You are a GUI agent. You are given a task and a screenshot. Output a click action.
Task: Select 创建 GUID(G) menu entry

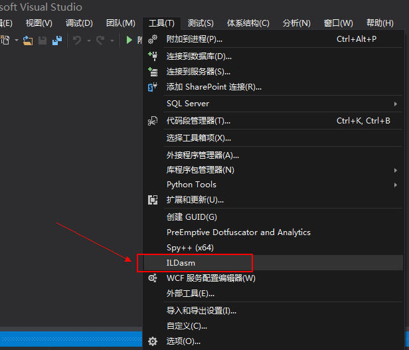(x=273, y=217)
